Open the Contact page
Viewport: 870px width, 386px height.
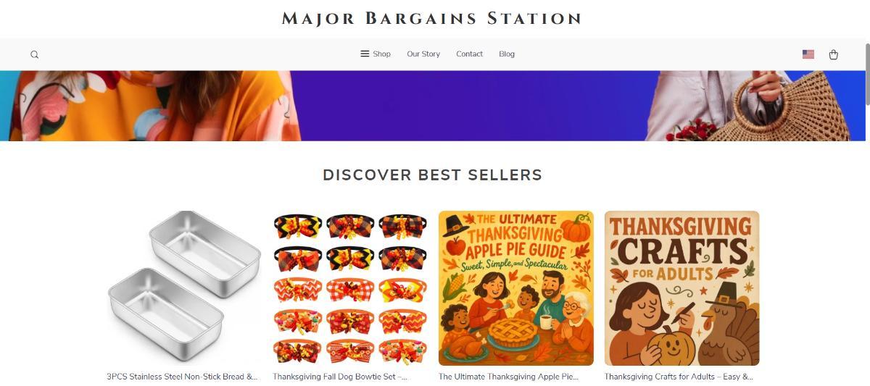click(469, 54)
